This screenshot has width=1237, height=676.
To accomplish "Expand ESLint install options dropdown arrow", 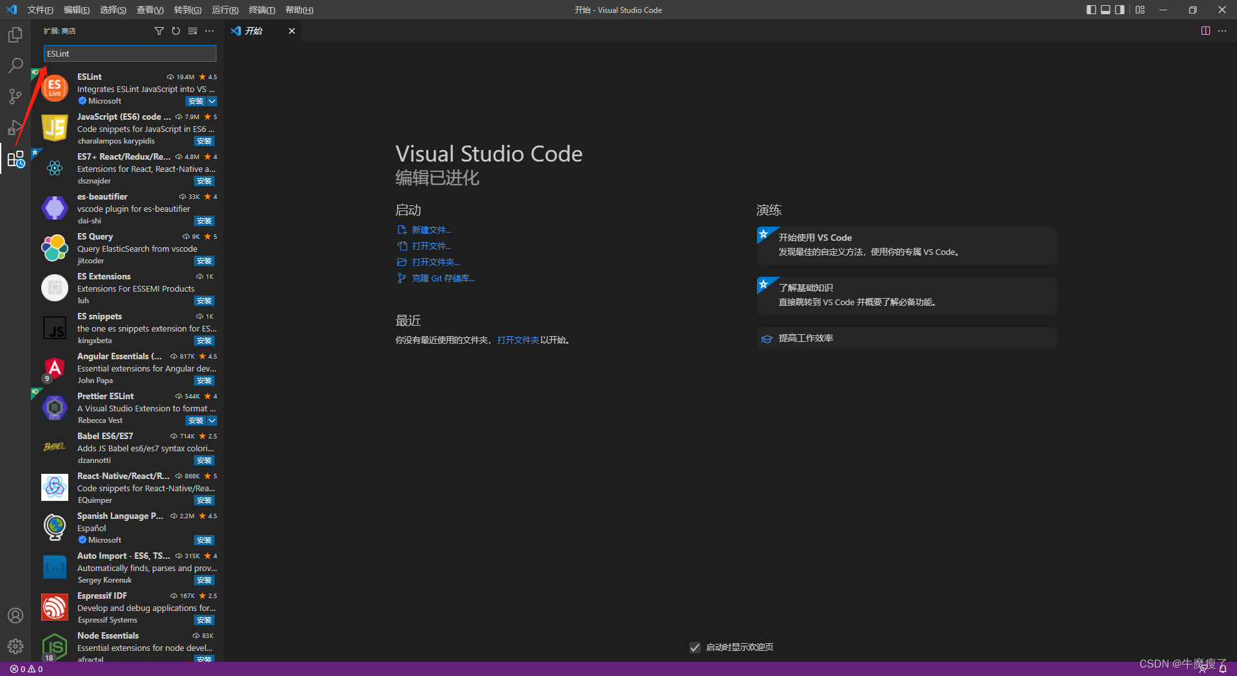I will point(212,101).
